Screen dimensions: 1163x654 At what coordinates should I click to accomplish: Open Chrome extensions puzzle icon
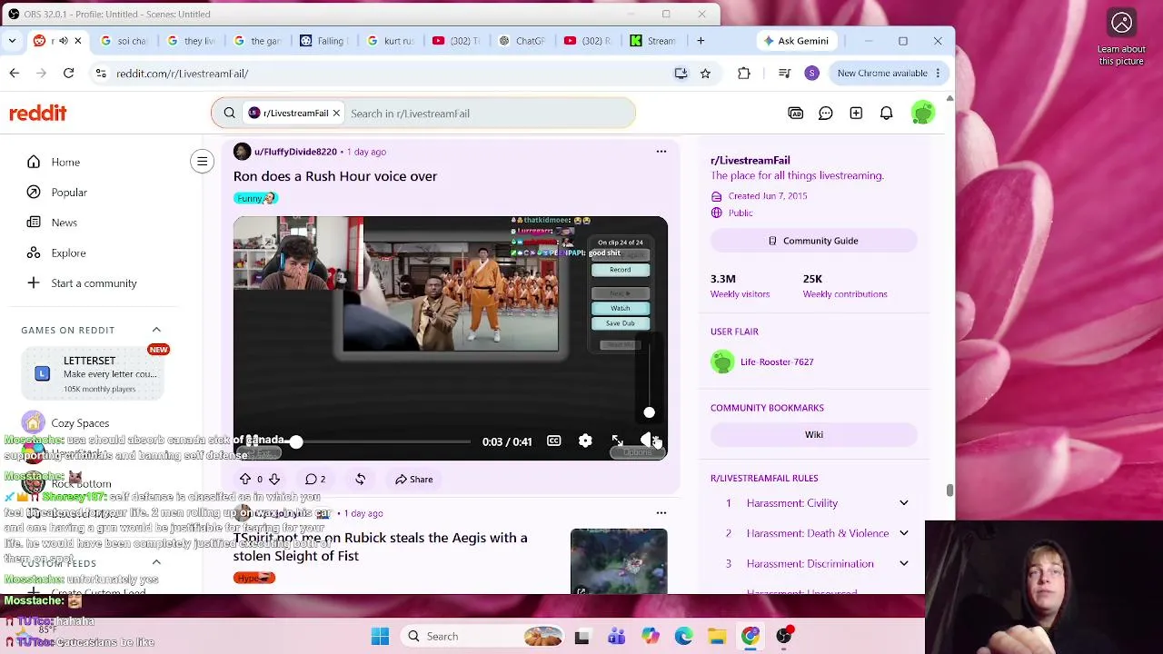pyautogui.click(x=744, y=74)
